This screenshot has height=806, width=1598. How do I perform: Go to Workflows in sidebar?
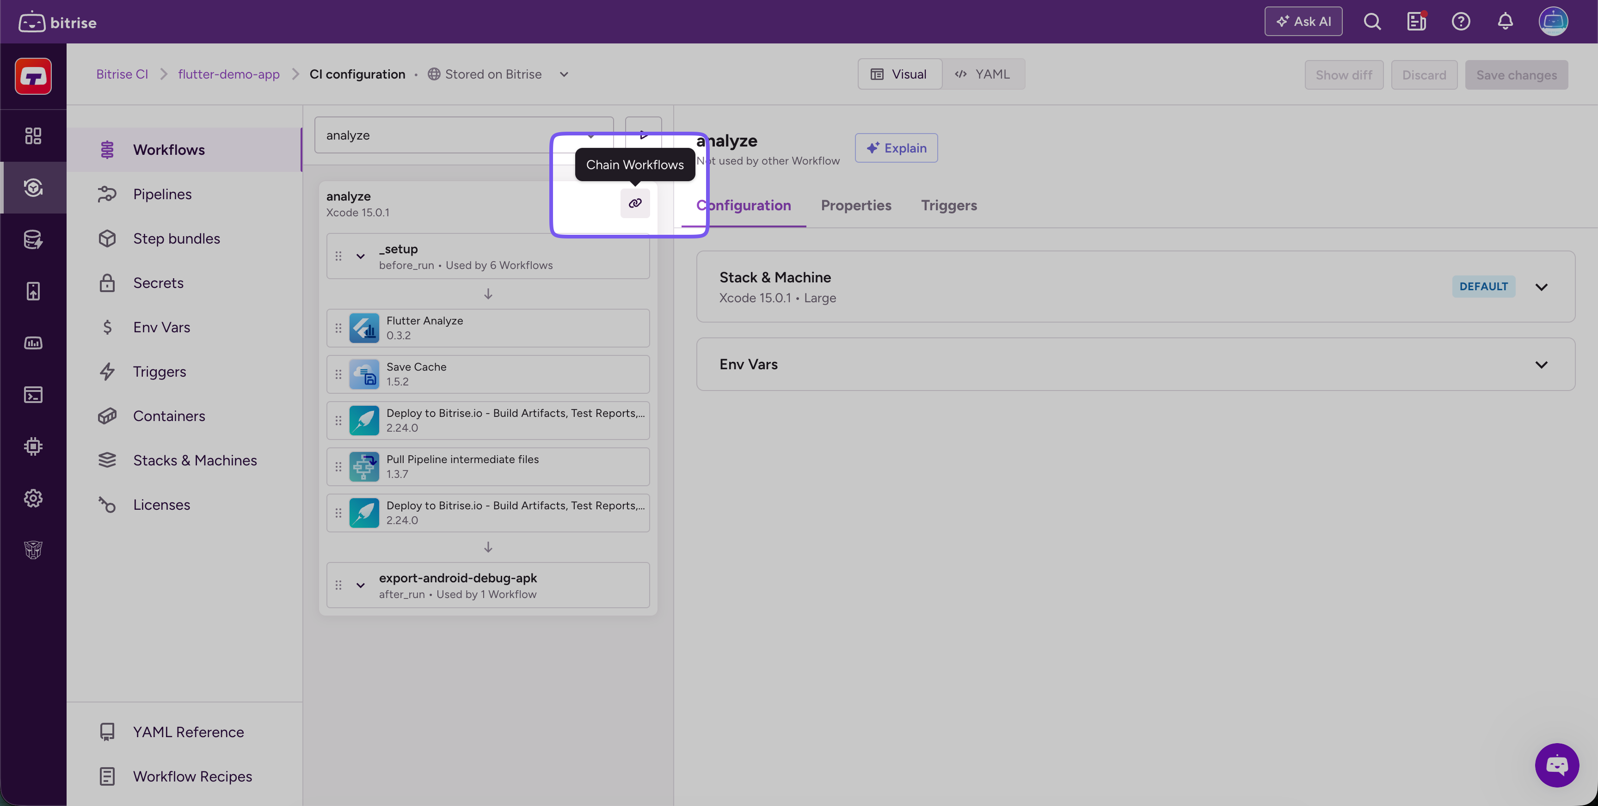[x=184, y=150]
